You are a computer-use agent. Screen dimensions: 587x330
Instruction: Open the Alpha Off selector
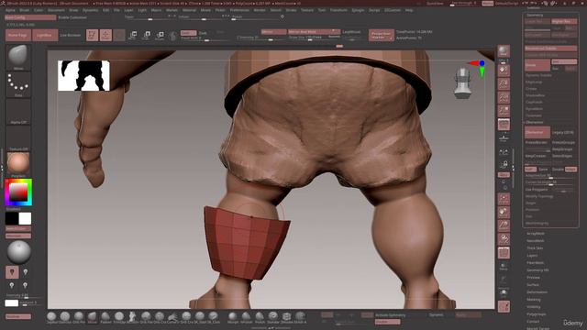tap(18, 112)
